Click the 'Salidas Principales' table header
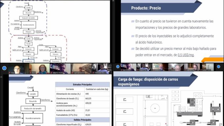 pyautogui.click(x=82, y=120)
